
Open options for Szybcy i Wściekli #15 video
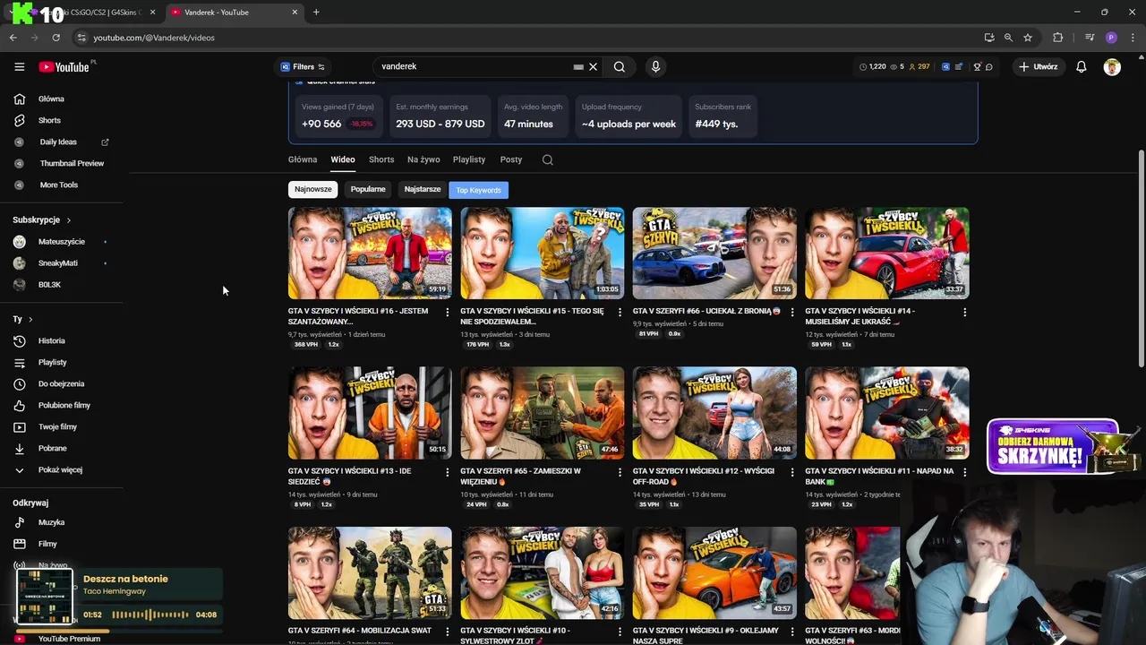(620, 312)
